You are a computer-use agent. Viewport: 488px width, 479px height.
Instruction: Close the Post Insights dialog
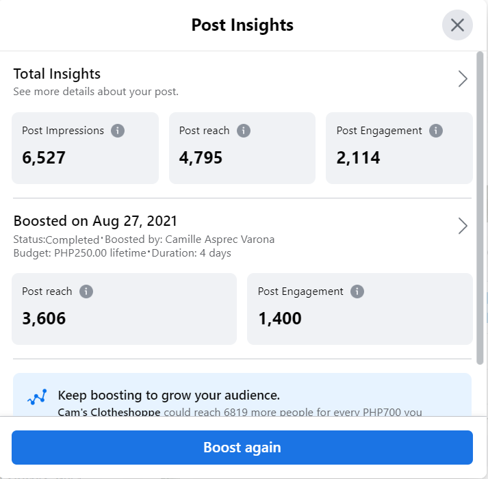coord(457,26)
